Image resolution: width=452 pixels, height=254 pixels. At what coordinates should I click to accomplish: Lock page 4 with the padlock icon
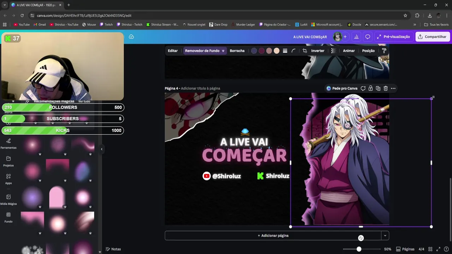(370, 89)
